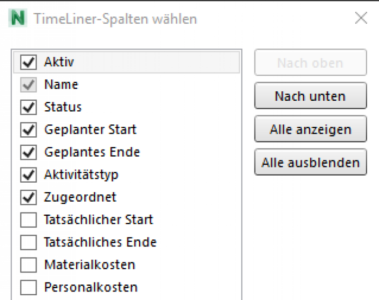This screenshot has width=379, height=300.
Task: Uncheck the Aktiv column checkbox
Action: 29,62
